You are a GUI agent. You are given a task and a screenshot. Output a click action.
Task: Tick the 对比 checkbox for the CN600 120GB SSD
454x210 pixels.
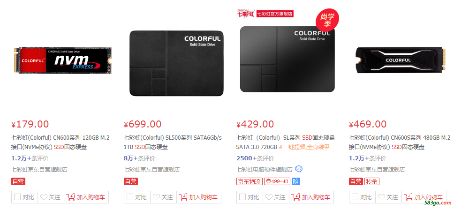[x=17, y=197]
